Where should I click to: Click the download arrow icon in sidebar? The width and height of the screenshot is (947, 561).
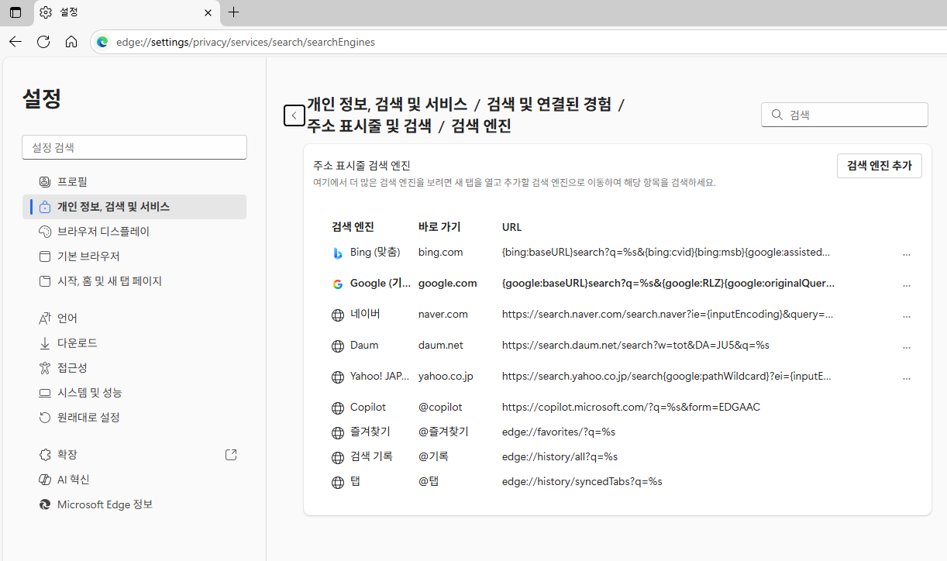(x=45, y=343)
